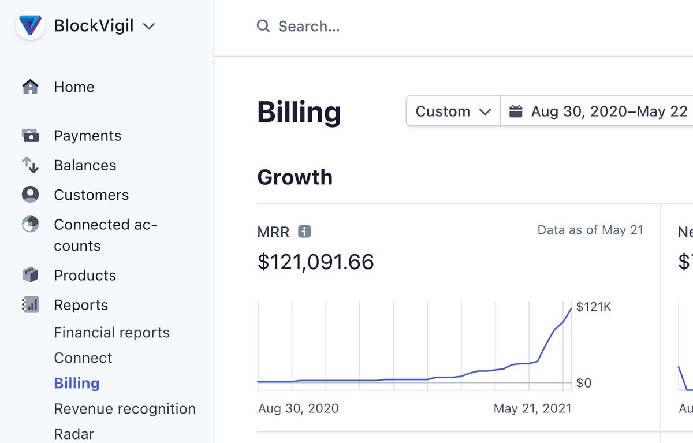Open Customers page

coord(91,195)
